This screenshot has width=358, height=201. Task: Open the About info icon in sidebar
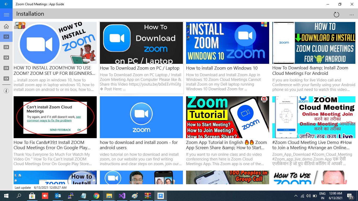coord(6,91)
